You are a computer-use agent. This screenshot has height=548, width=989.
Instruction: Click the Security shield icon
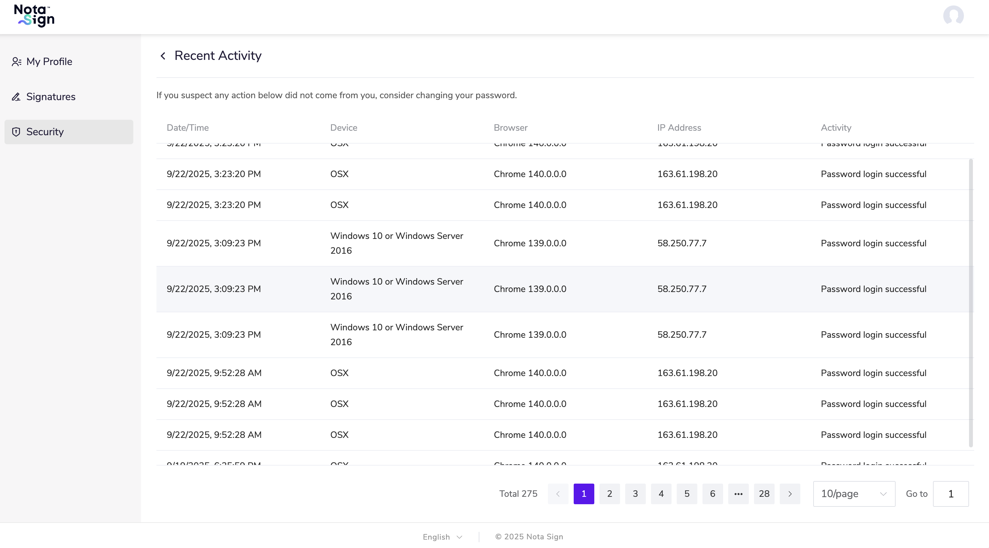[x=16, y=132]
